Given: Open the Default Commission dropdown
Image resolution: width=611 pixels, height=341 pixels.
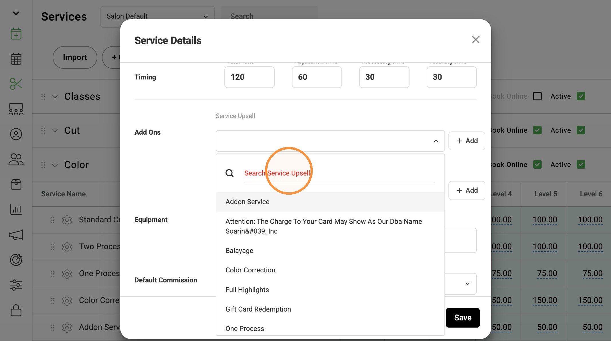Looking at the screenshot, I should click(x=467, y=284).
